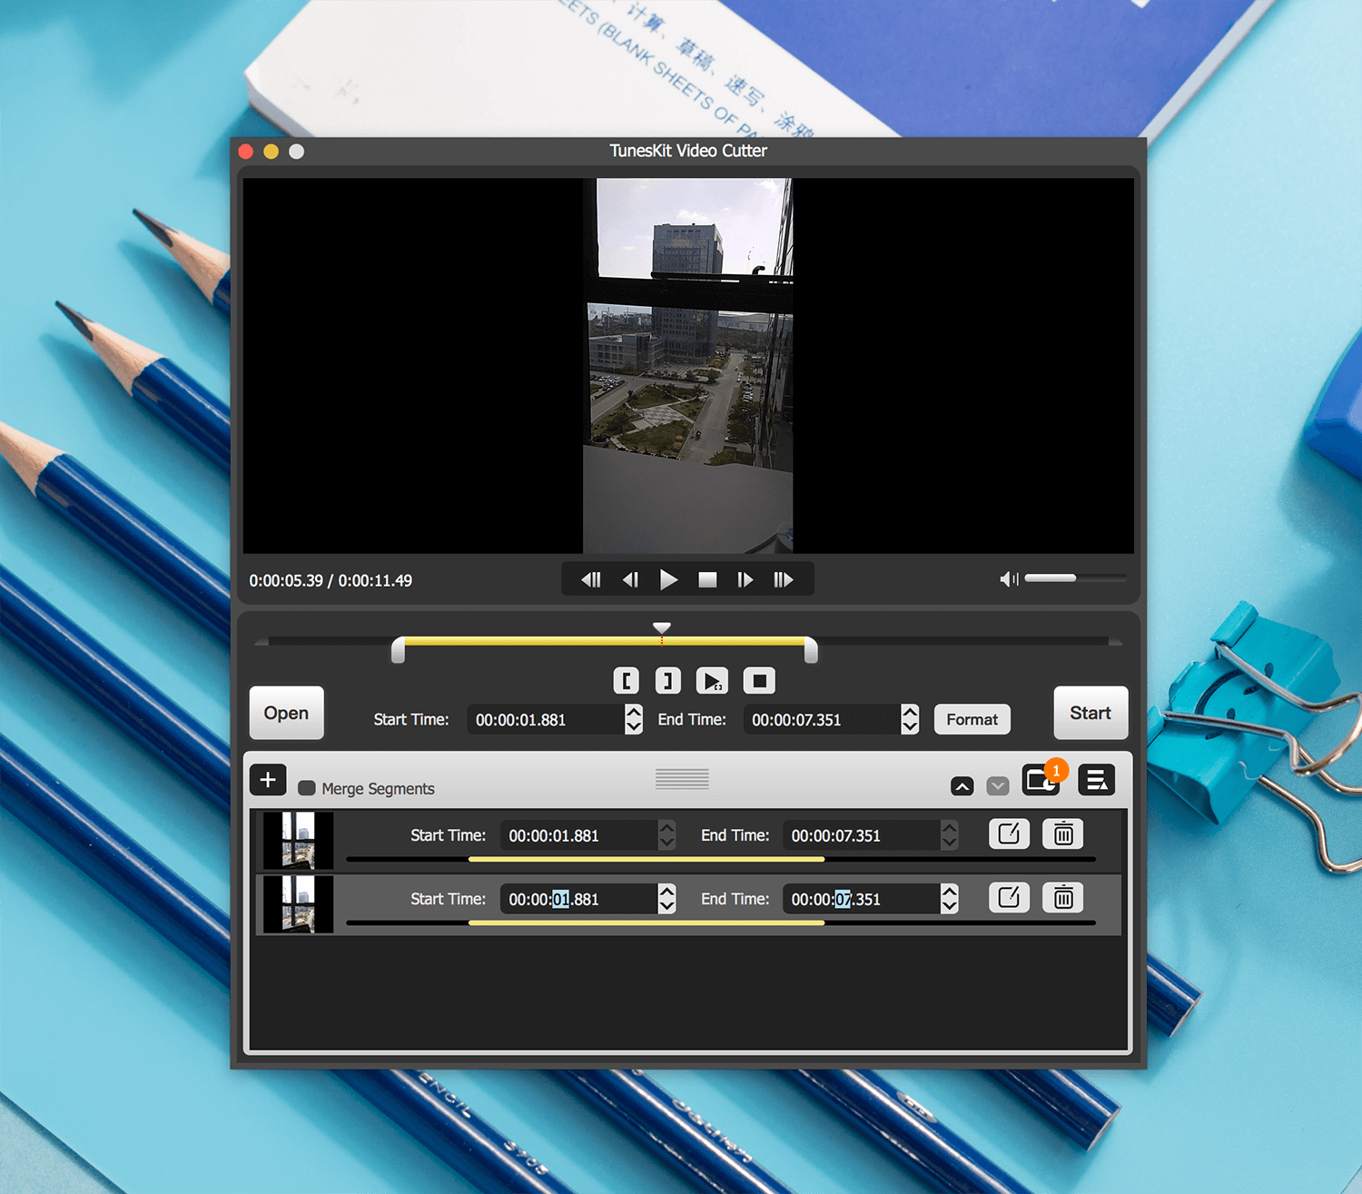1362x1194 pixels.
Task: Open the output folder with badge 1
Action: pyautogui.click(x=1041, y=780)
